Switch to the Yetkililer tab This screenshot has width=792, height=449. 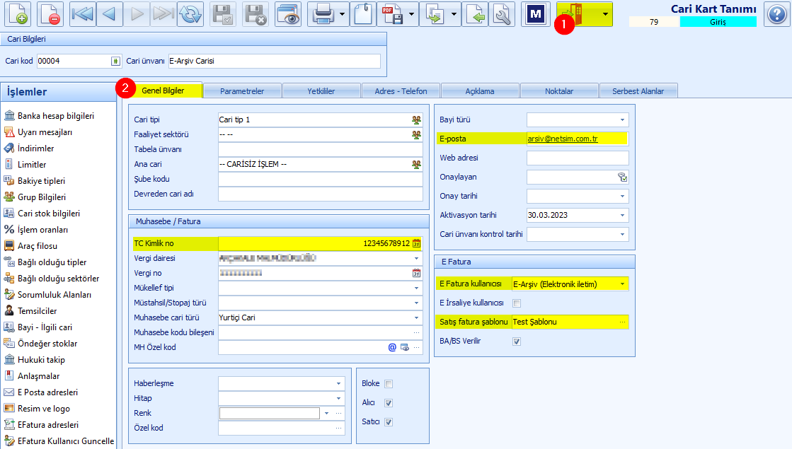[x=321, y=91]
